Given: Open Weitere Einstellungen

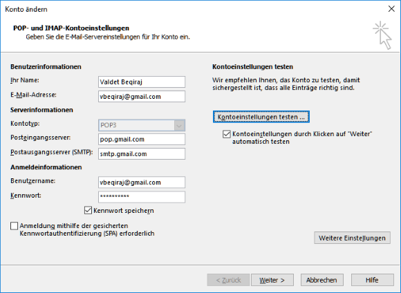Looking at the screenshot, I should 352,238.
